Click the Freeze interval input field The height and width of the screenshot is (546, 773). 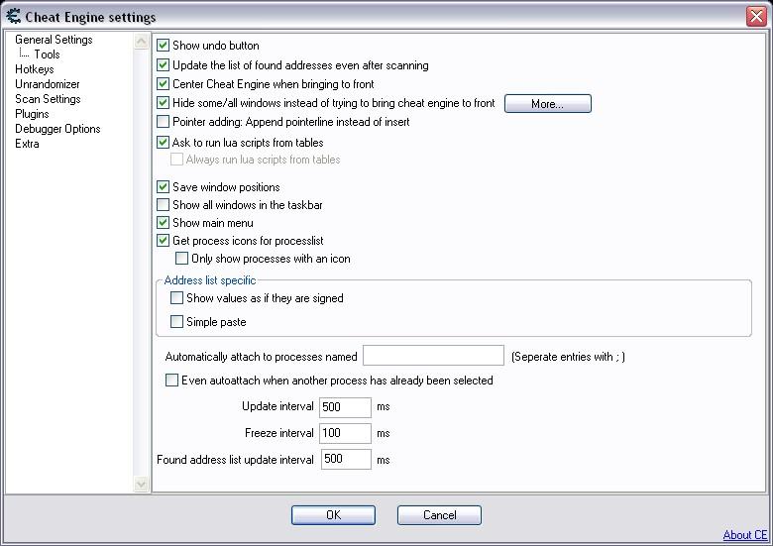tap(345, 433)
